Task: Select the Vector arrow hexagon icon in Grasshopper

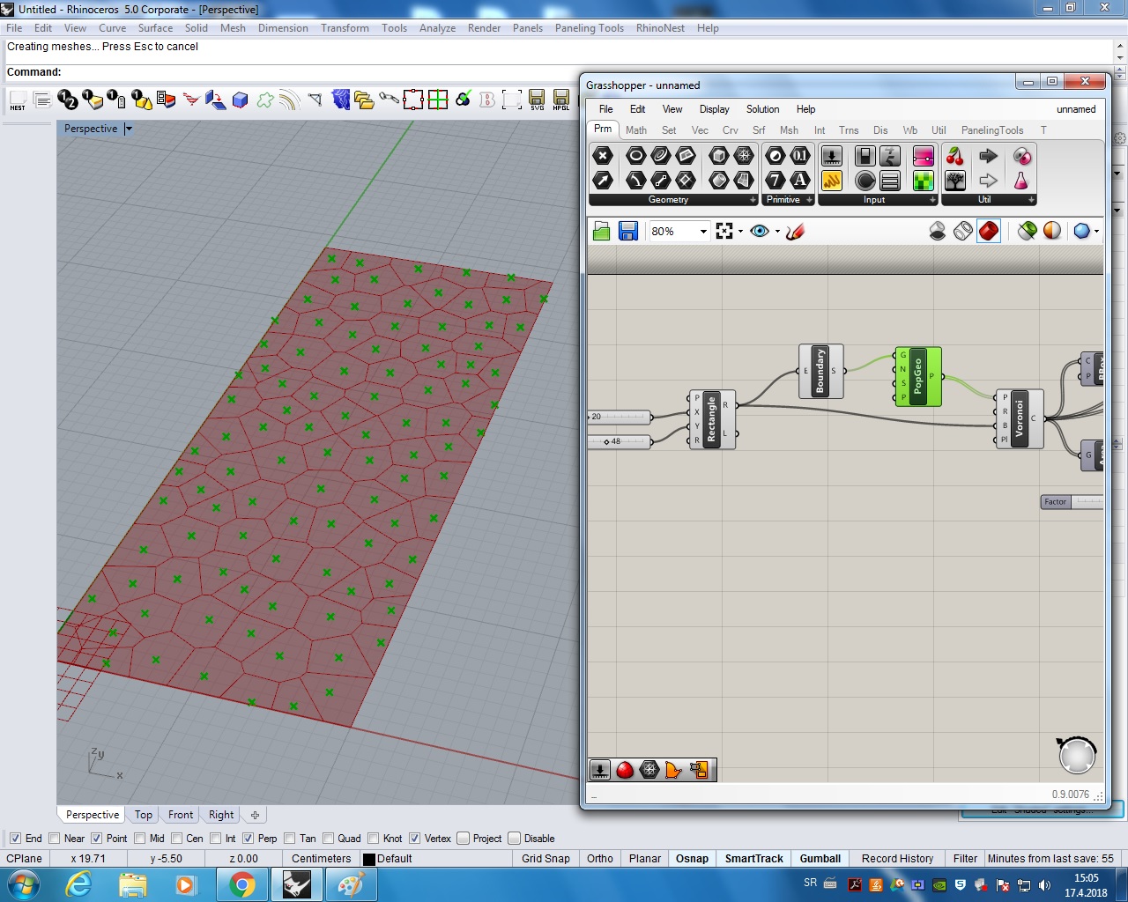Action: click(x=603, y=181)
